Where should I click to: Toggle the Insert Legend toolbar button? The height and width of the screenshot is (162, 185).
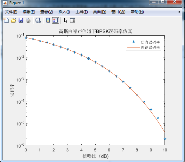55,20
